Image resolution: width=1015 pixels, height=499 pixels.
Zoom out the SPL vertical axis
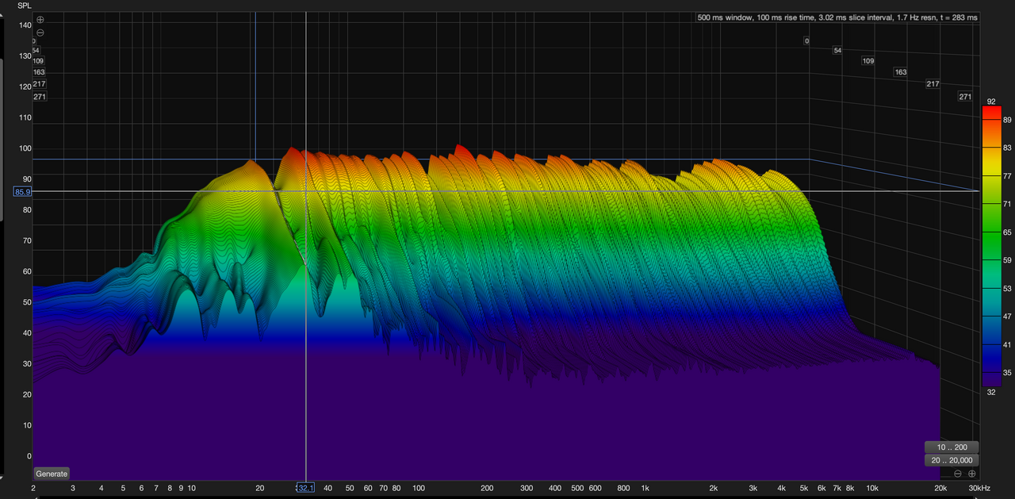pyautogui.click(x=40, y=33)
